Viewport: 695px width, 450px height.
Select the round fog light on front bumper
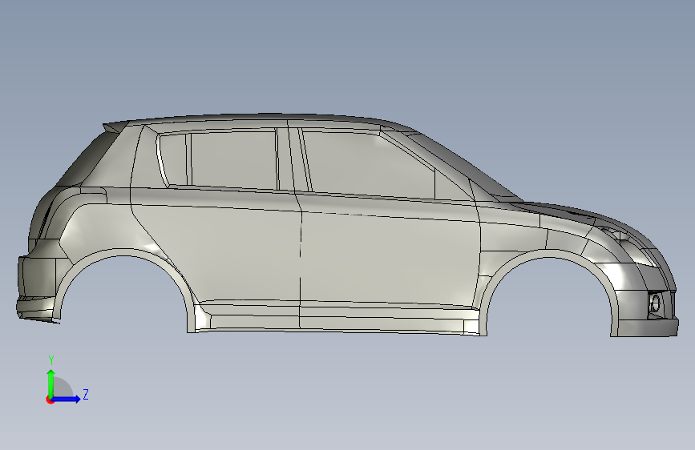pyautogui.click(x=655, y=303)
